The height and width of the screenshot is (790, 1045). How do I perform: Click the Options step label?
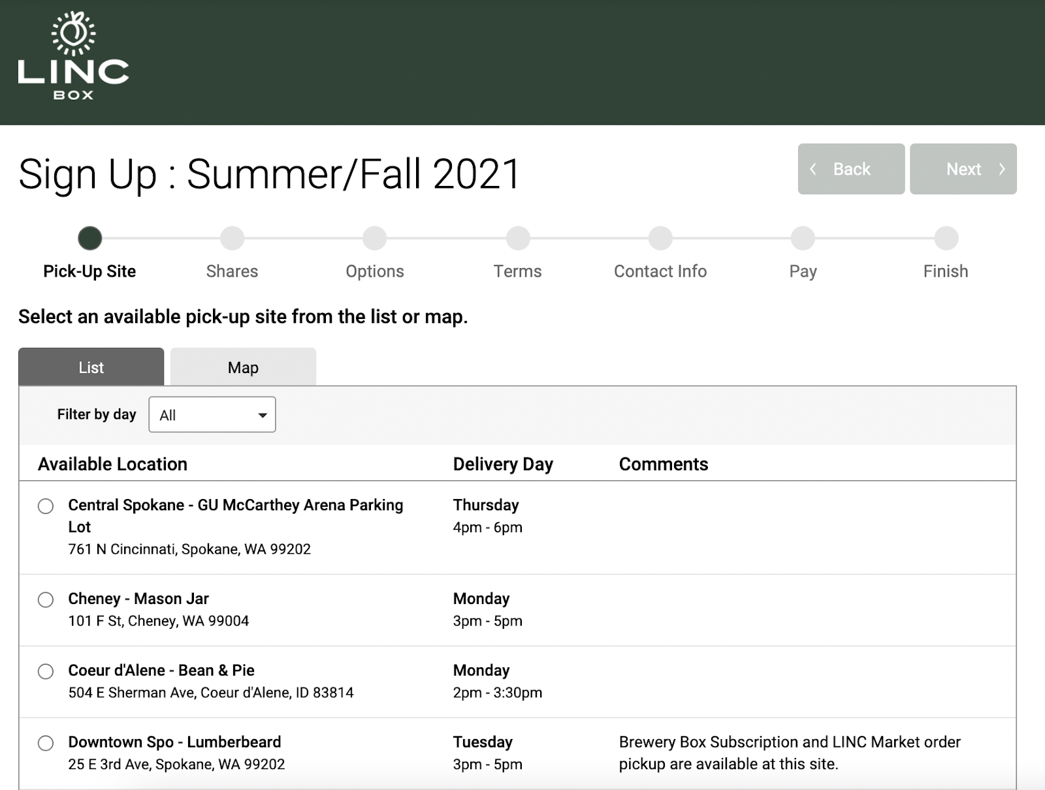pyautogui.click(x=375, y=271)
